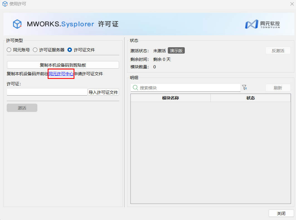Click the 激活 button
The height and width of the screenshot is (220, 296).
tap(22, 108)
